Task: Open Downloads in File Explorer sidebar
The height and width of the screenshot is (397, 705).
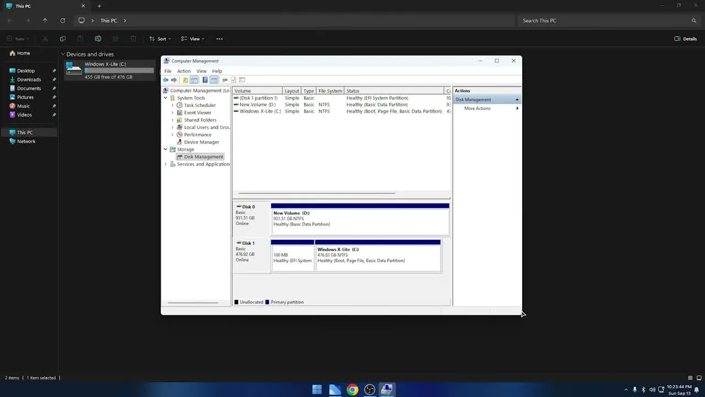Action: click(29, 79)
